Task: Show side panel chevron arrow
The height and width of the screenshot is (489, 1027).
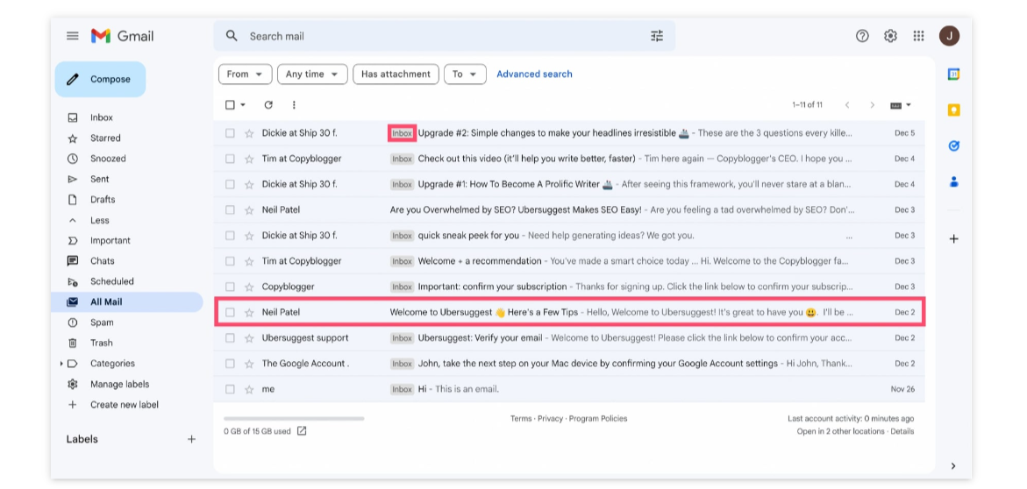Action: [953, 466]
